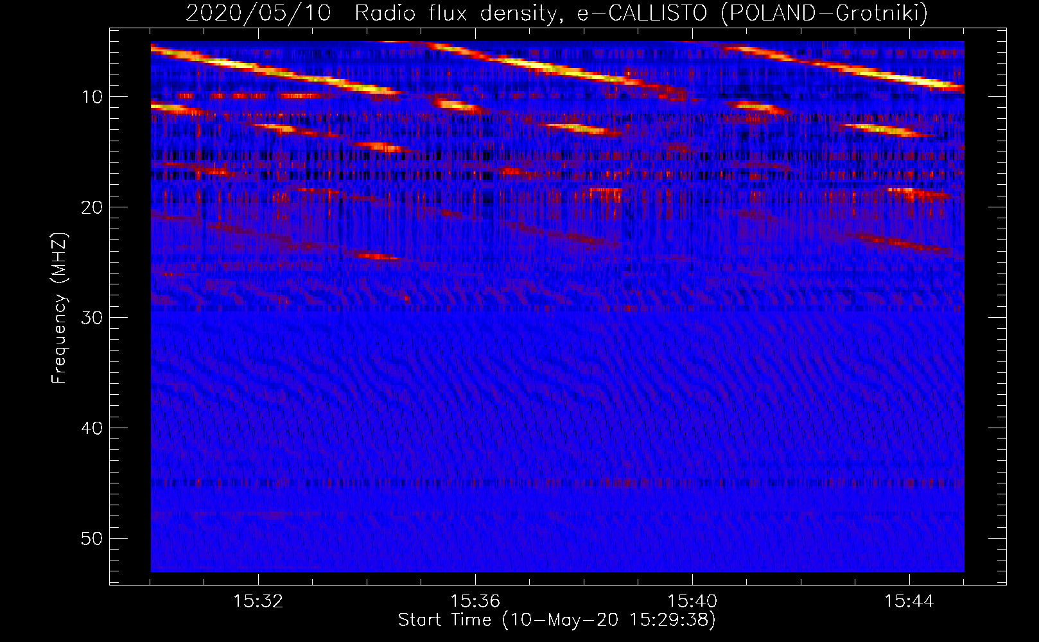Image resolution: width=1039 pixels, height=642 pixels.
Task: Click the 'Frequency (MHZ)' axis label
Action: click(x=59, y=308)
